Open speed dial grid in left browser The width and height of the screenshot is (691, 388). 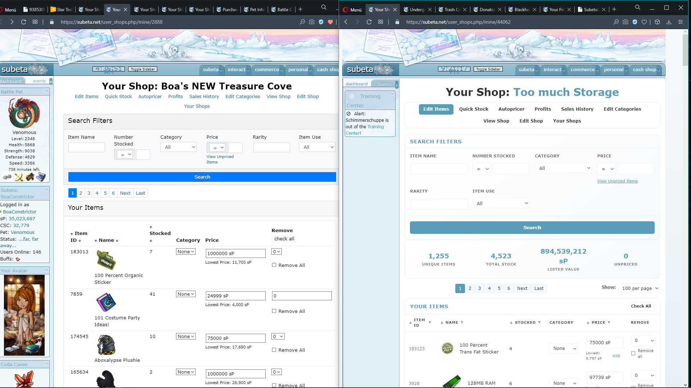click(x=35, y=22)
